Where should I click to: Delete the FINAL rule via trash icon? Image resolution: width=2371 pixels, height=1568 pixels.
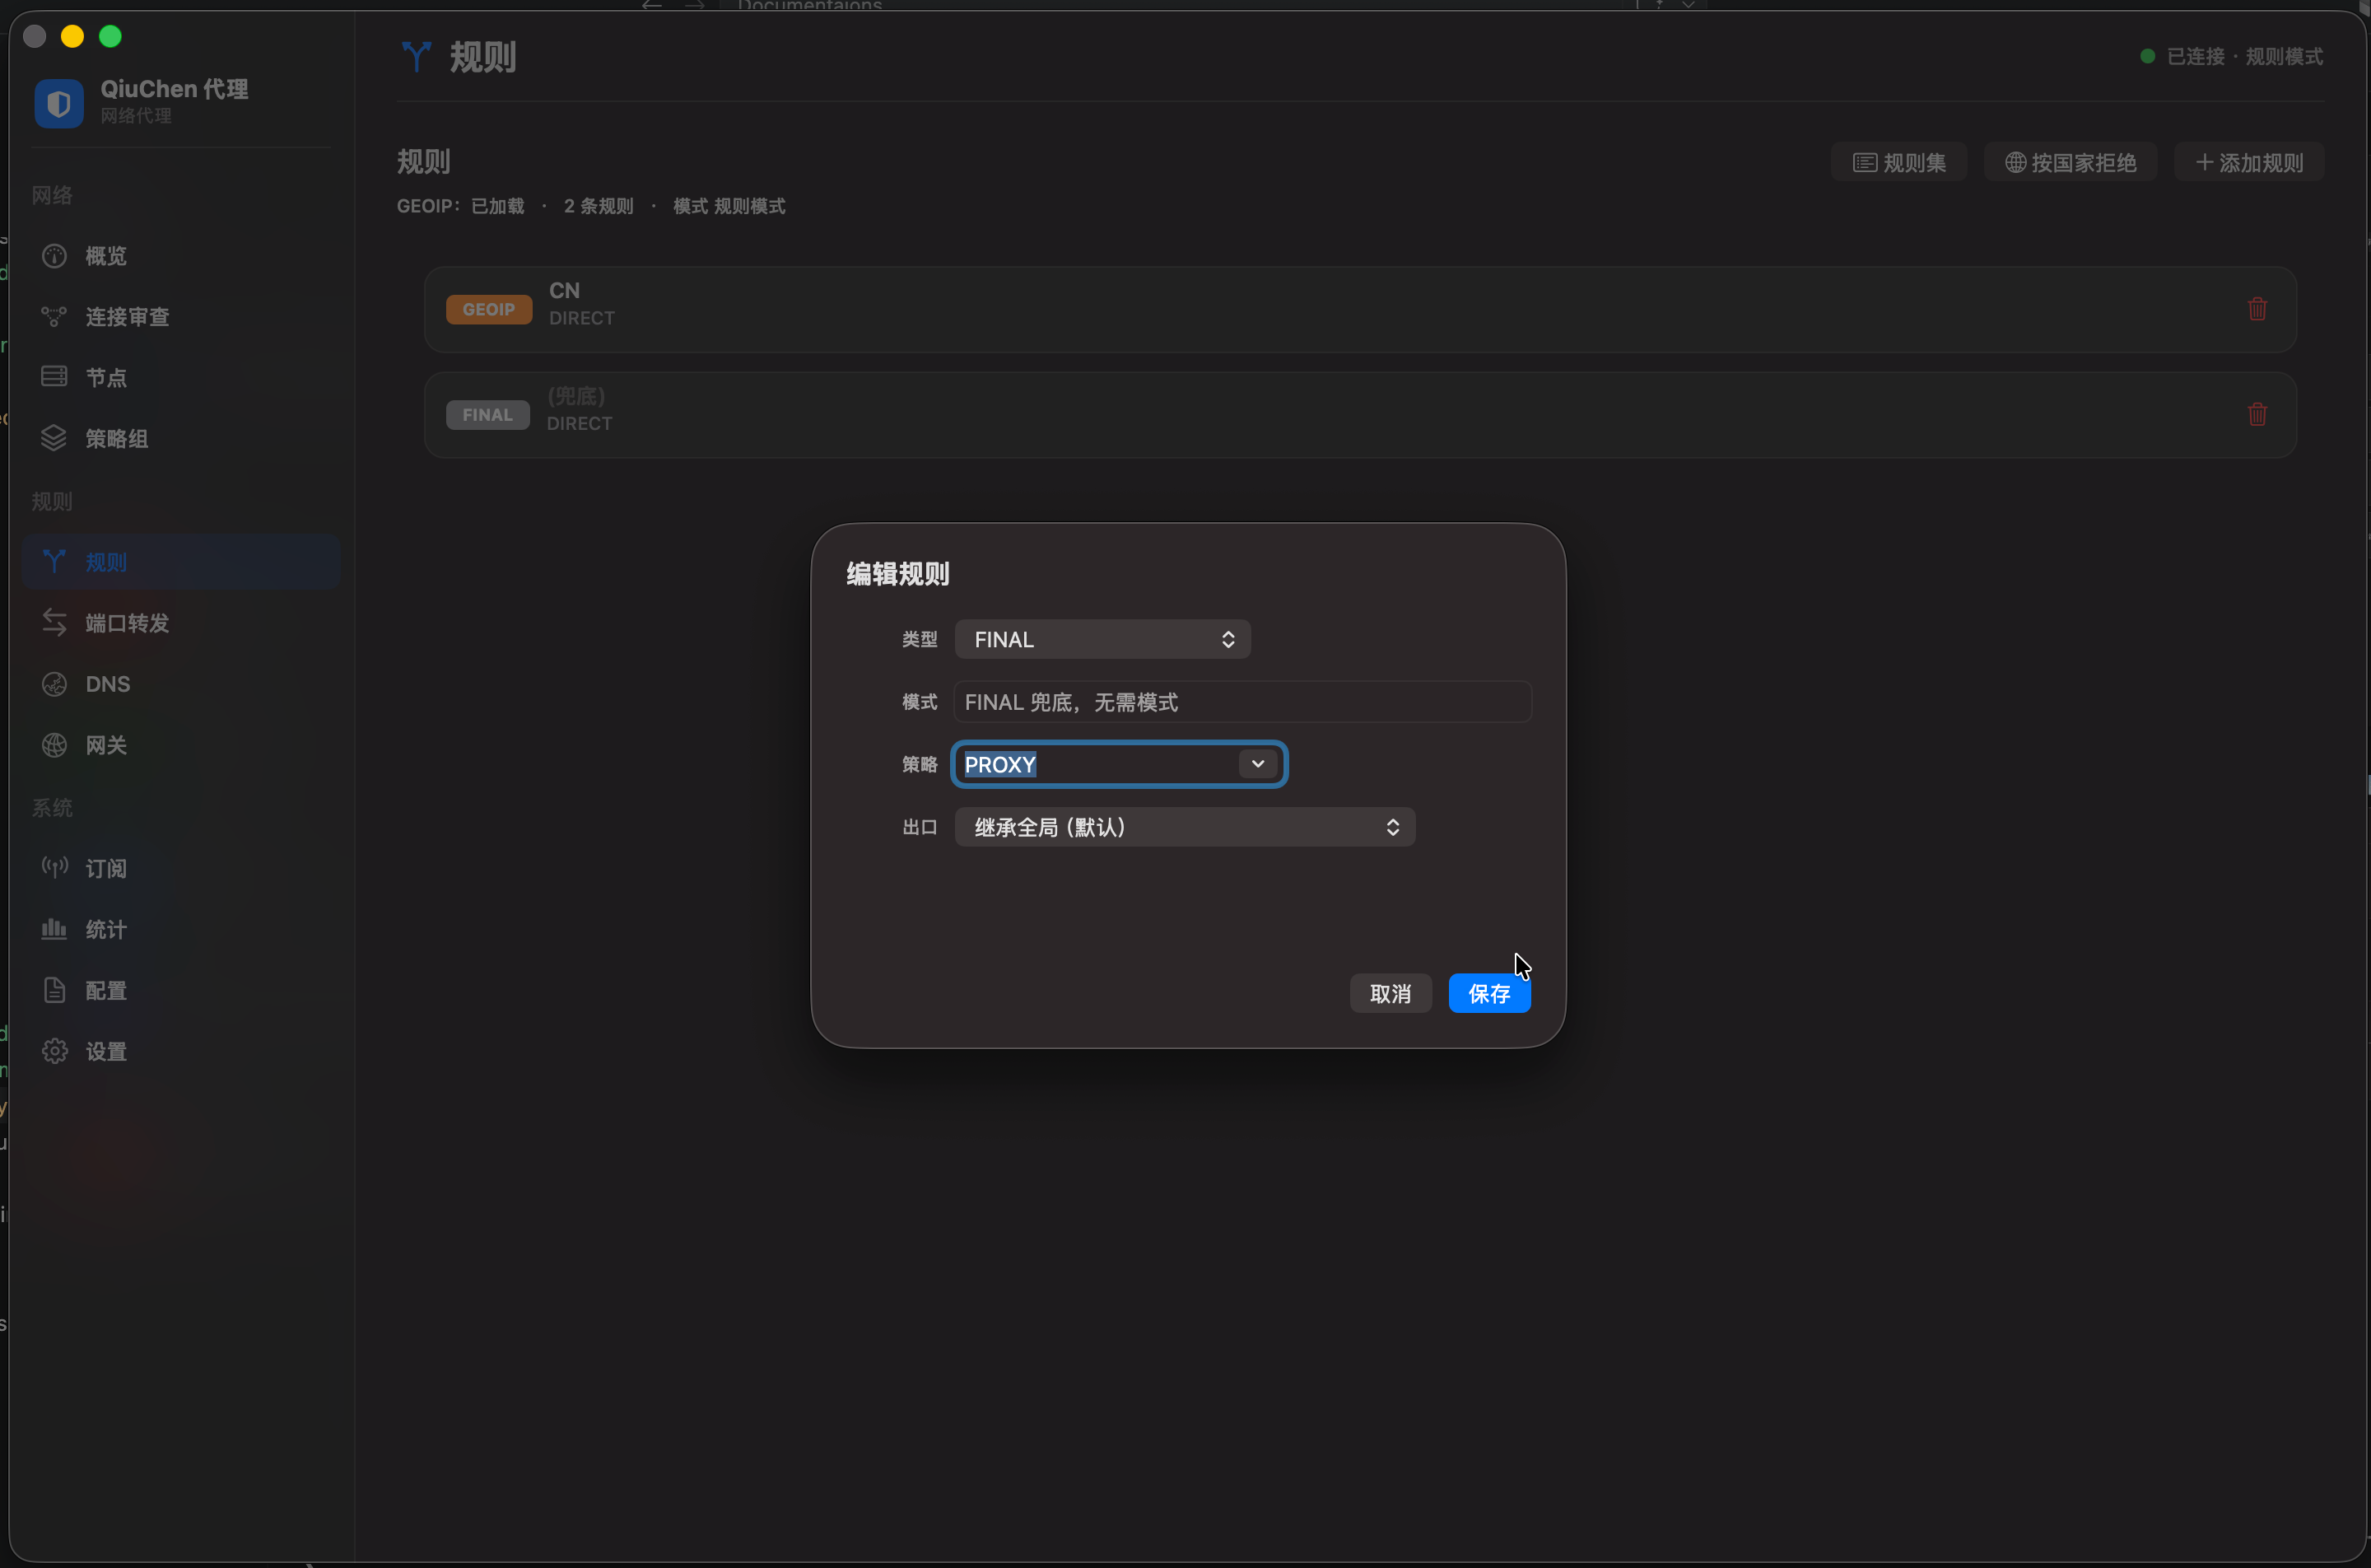point(2257,414)
